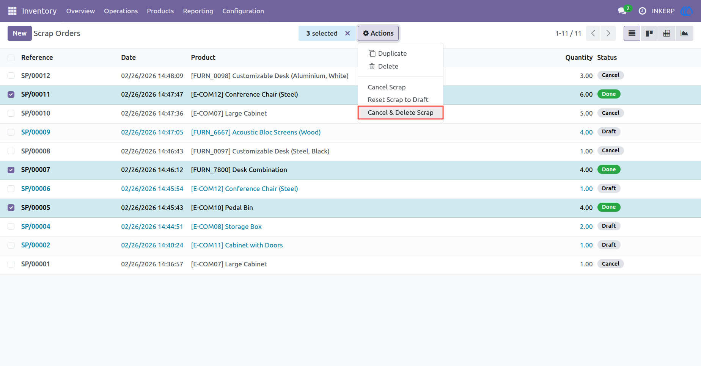
Task: Sort by the Date column header
Action: tap(129, 58)
